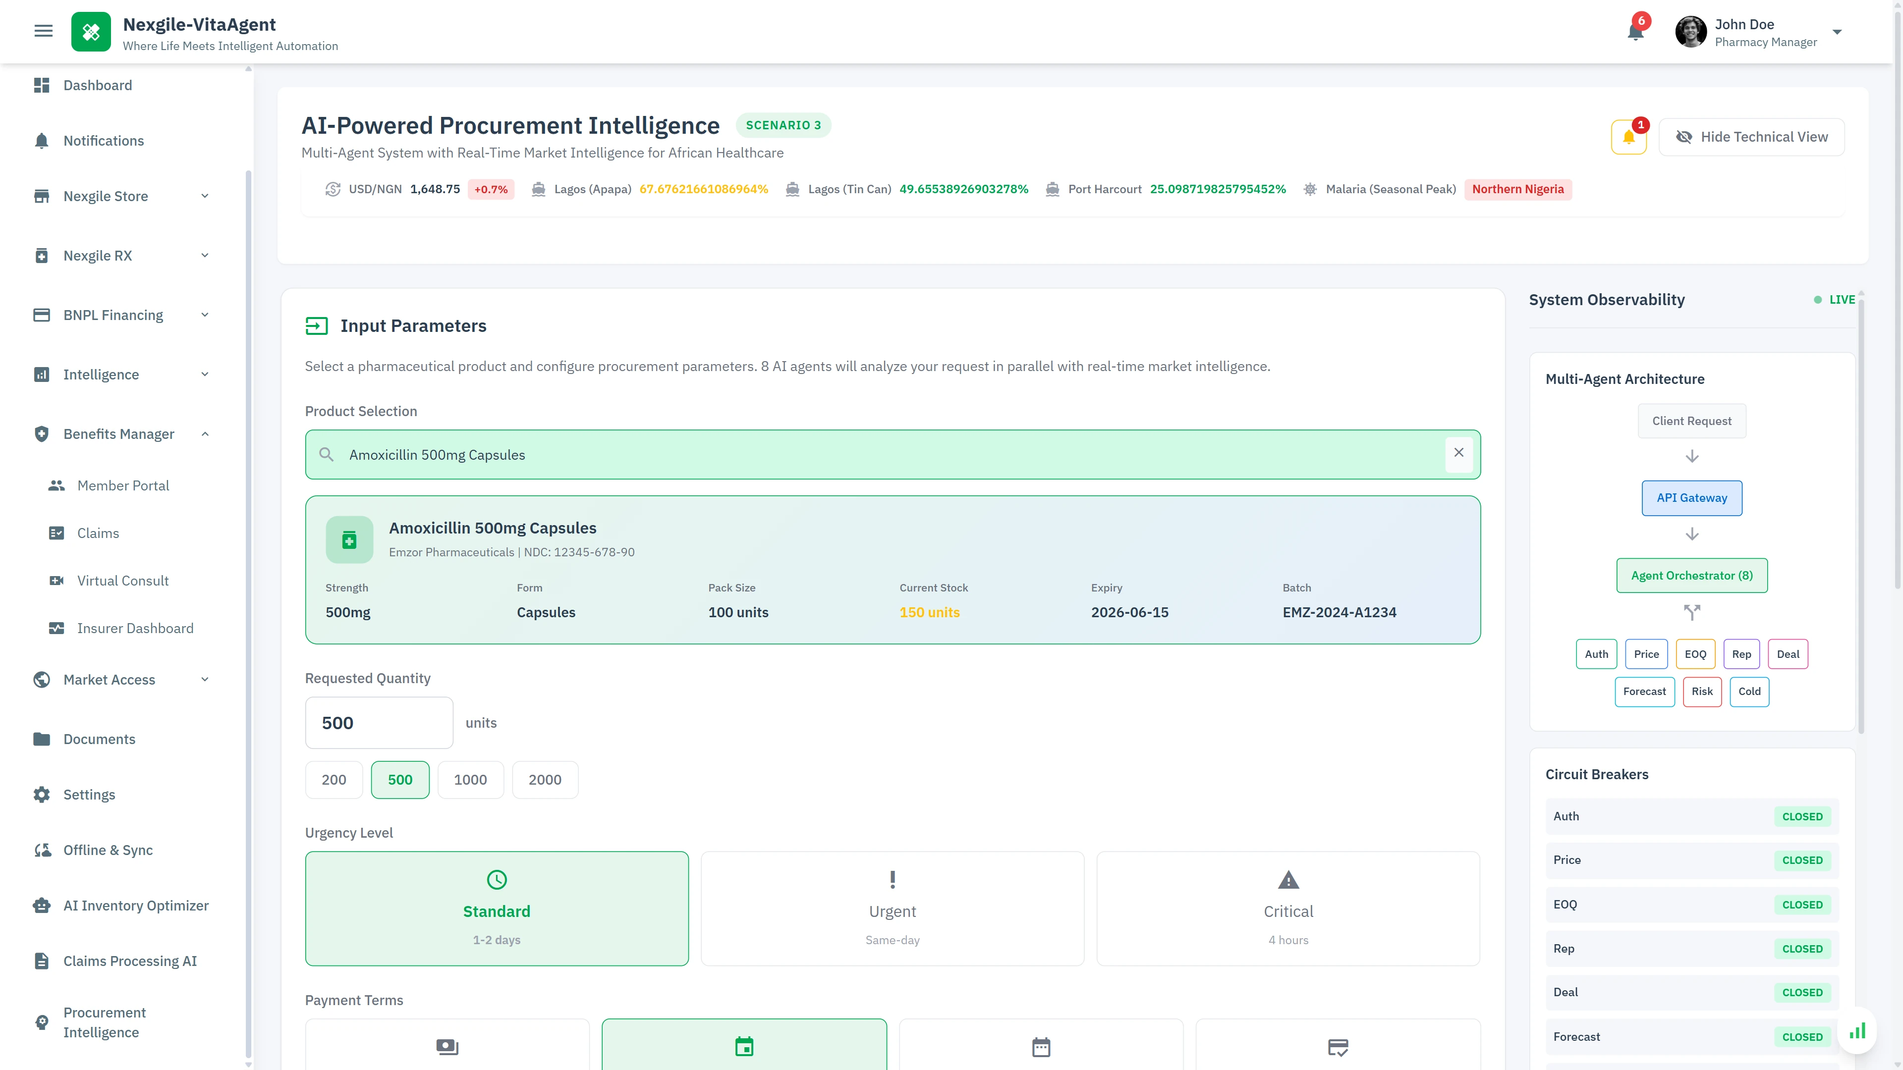Viewport: 1903px width, 1070px height.
Task: Select the Urgent same-day urgency level
Action: [892, 909]
